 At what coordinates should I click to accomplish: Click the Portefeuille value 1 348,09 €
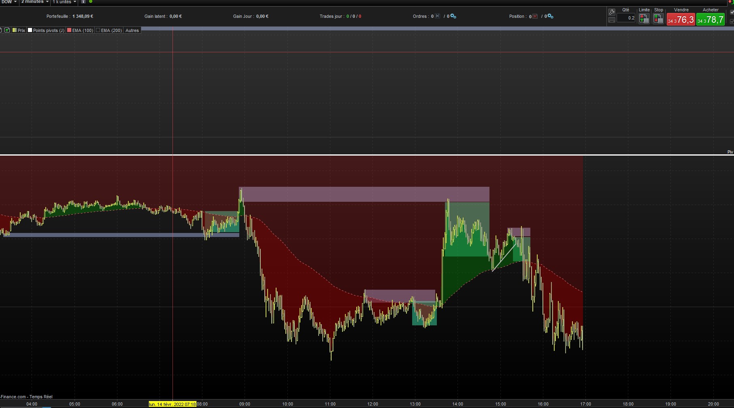click(83, 17)
